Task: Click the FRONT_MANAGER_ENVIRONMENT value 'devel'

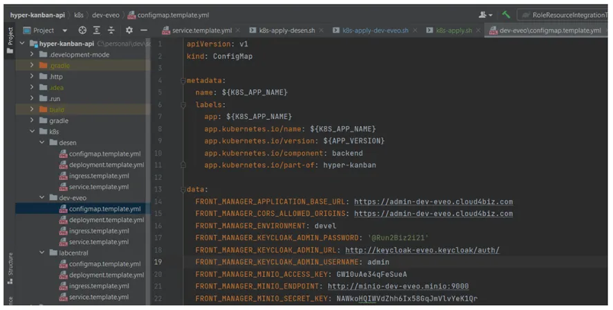Action: tap(325, 226)
